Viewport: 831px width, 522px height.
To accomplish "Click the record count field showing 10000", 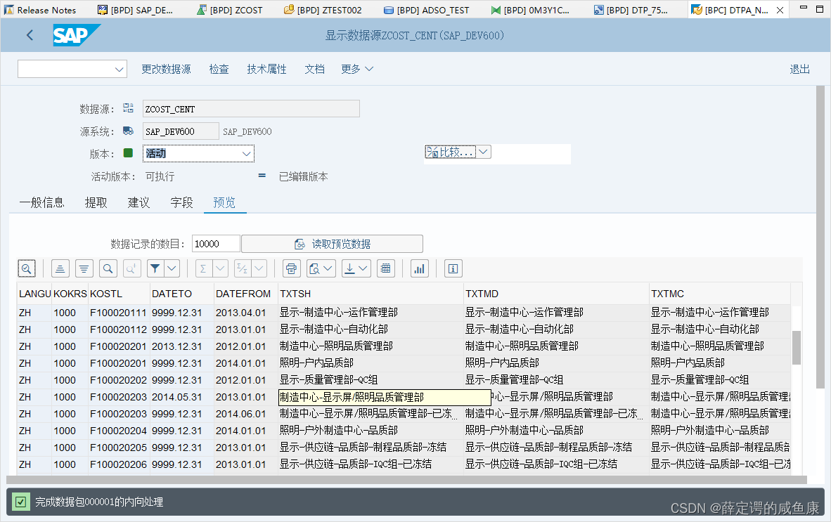I will coord(216,244).
